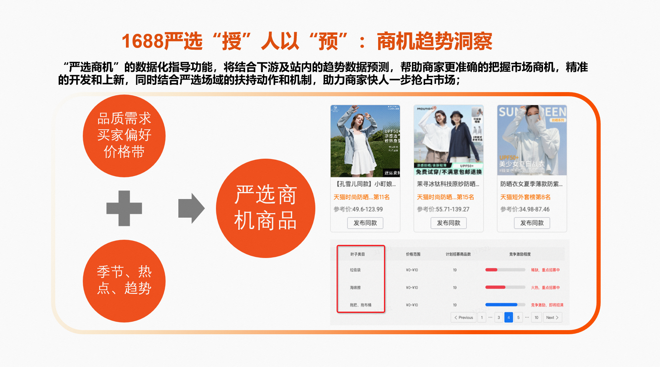Jump to page 10 in the pagination

(536, 317)
